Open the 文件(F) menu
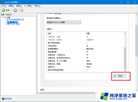 [x=4, y=6]
